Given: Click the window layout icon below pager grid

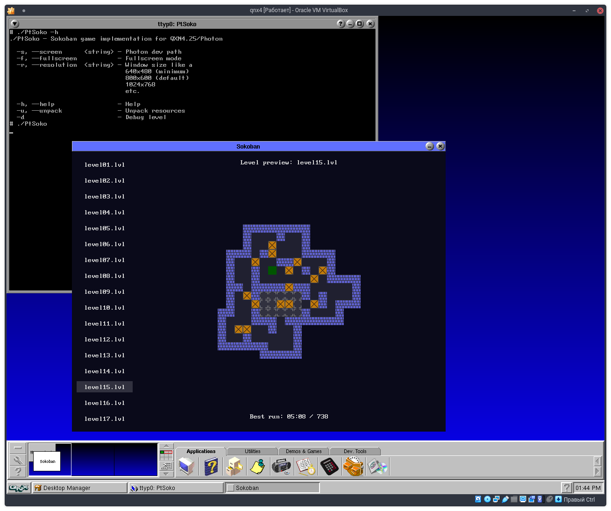Looking at the screenshot, I should tap(166, 466).
